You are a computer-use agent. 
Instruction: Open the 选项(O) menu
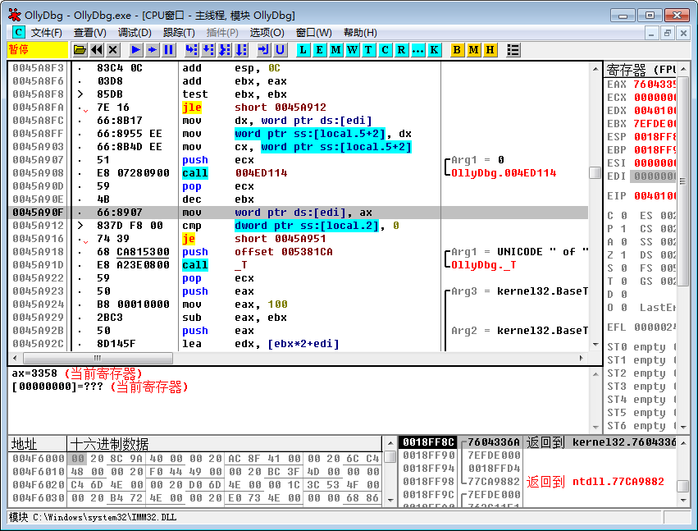[x=267, y=32]
